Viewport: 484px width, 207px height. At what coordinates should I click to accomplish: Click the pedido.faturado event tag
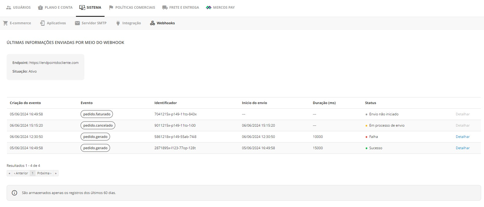97,114
